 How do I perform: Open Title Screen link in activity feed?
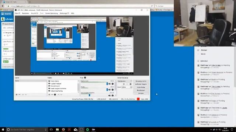tap(216, 87)
